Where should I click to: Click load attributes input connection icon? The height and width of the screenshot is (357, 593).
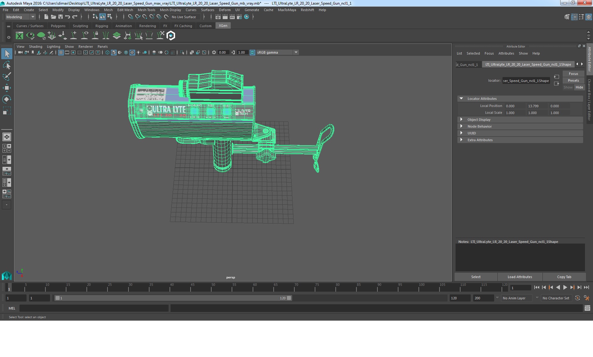coord(556,77)
